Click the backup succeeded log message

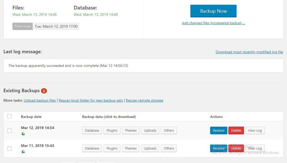click(68, 65)
